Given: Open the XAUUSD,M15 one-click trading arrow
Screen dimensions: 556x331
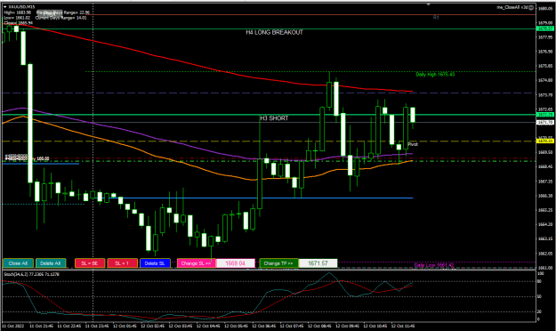Looking at the screenshot, I should (5, 7).
